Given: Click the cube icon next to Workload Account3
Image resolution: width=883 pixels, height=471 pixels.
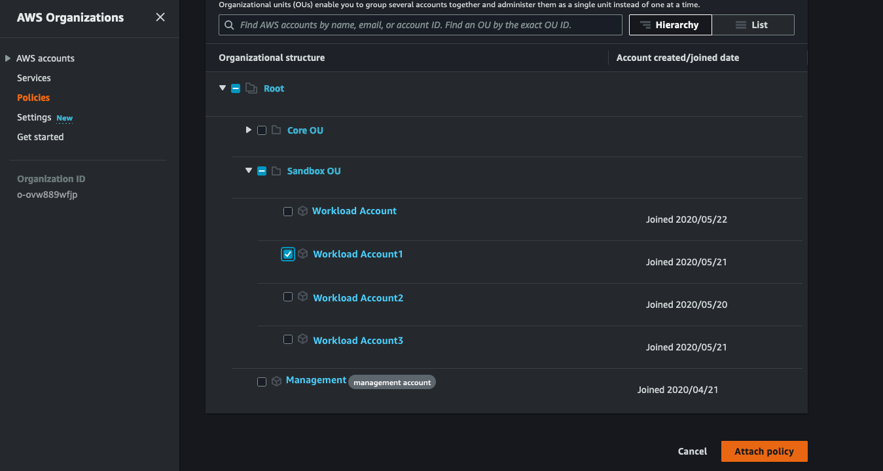Looking at the screenshot, I should click(302, 339).
